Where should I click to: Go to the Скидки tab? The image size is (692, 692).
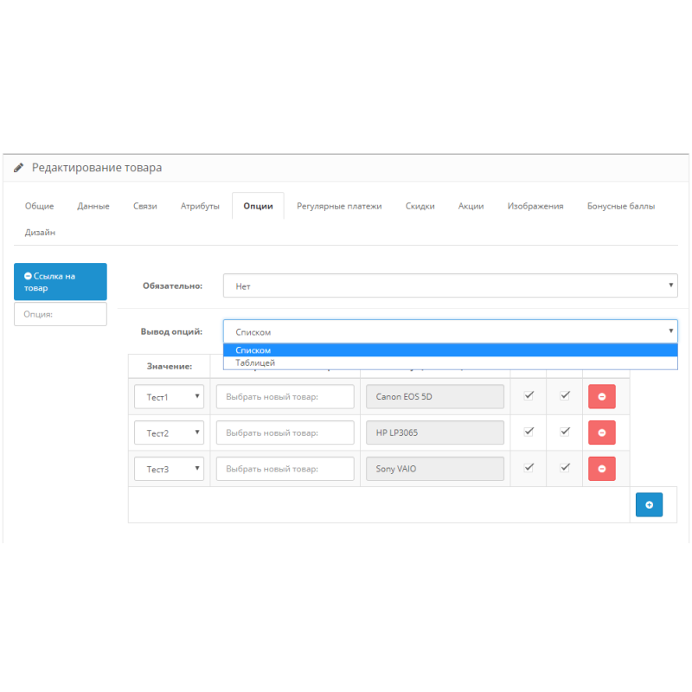(420, 206)
